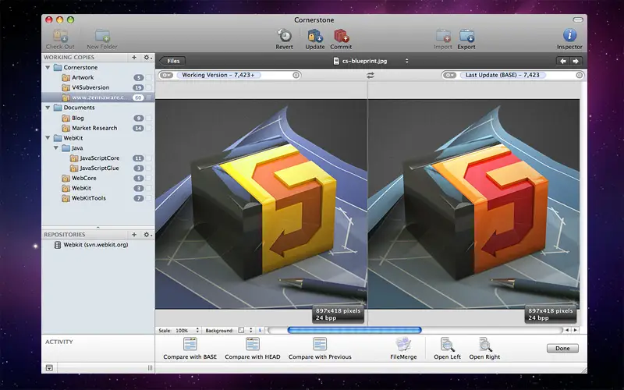The height and width of the screenshot is (390, 624).
Task: Open the Background pattern popup
Action: (x=250, y=330)
